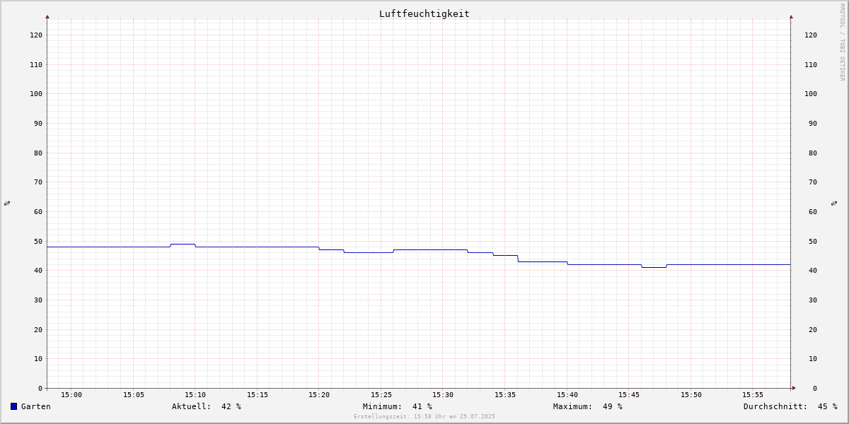Click the right axis 110 label
This screenshot has width=849, height=424.
point(811,64)
